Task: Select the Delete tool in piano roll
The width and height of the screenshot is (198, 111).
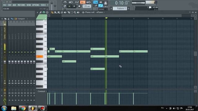Action: pyautogui.click(x=62, y=12)
